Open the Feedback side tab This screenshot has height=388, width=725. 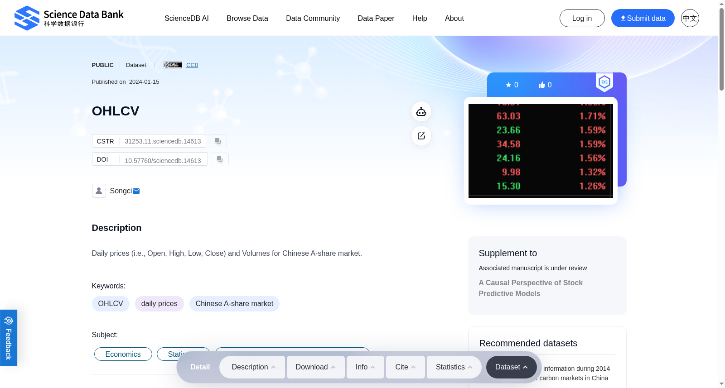[9, 338]
